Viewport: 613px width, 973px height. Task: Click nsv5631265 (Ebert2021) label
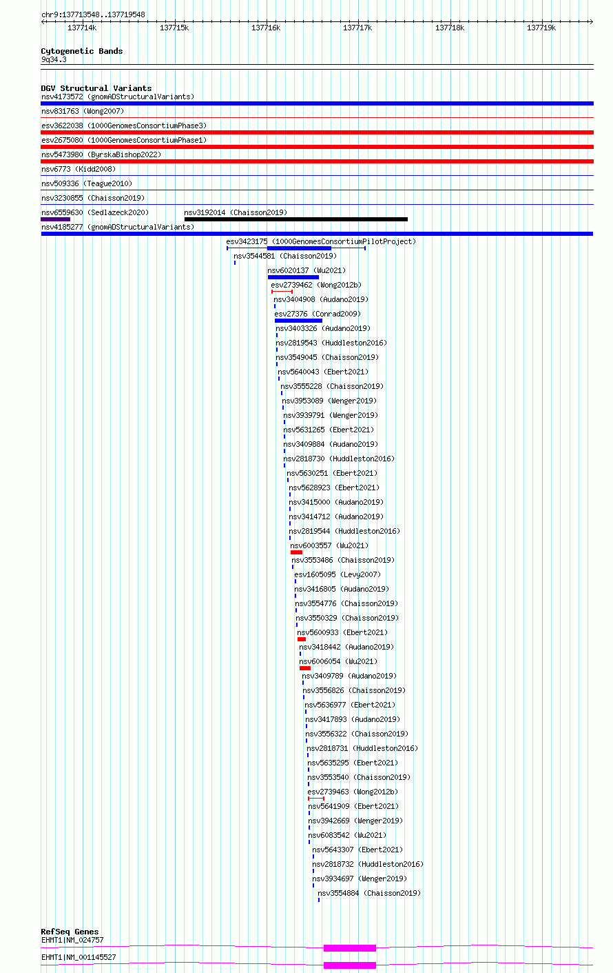[x=329, y=430]
